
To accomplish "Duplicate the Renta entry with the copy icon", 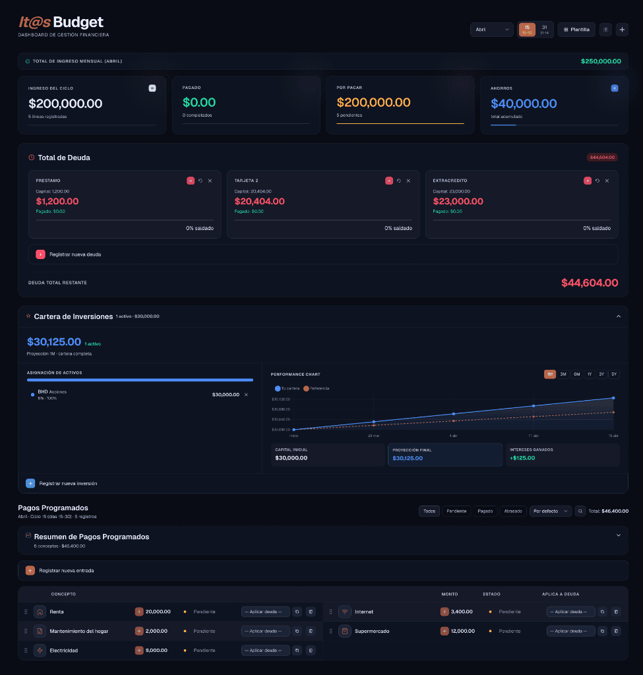I will tap(297, 612).
